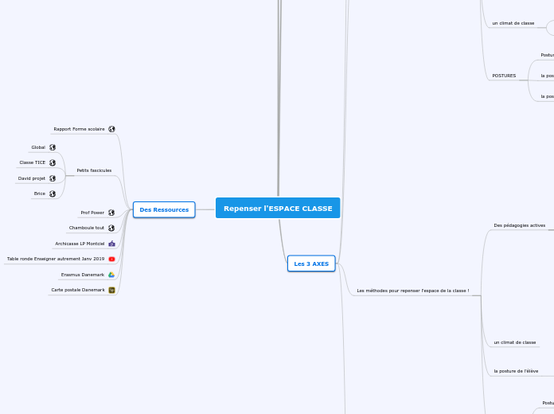Select central node Repenser l'ESPACE CLASSE
The width and height of the screenshot is (554, 414).
pyautogui.click(x=278, y=208)
